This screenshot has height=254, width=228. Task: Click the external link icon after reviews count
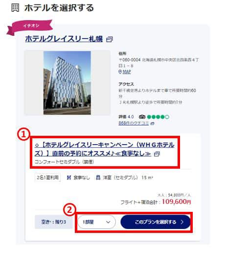click(x=152, y=124)
